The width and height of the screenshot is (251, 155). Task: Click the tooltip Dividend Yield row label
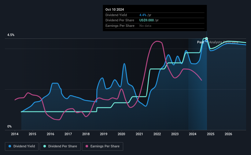click(x=116, y=15)
